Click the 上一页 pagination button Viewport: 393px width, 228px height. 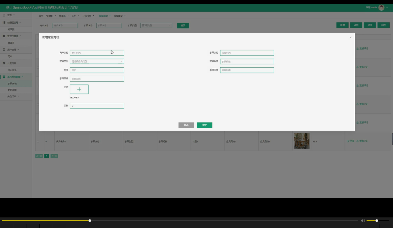coord(39,156)
